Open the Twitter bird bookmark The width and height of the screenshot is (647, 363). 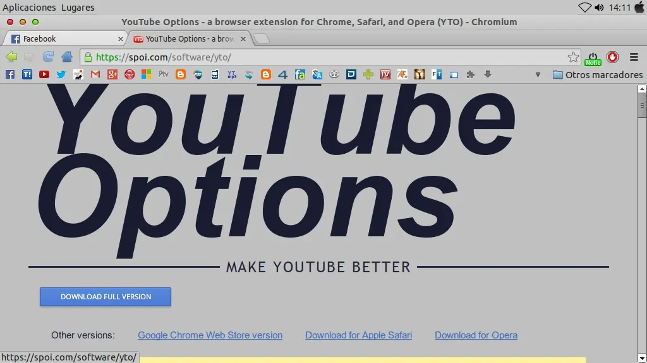(x=61, y=74)
